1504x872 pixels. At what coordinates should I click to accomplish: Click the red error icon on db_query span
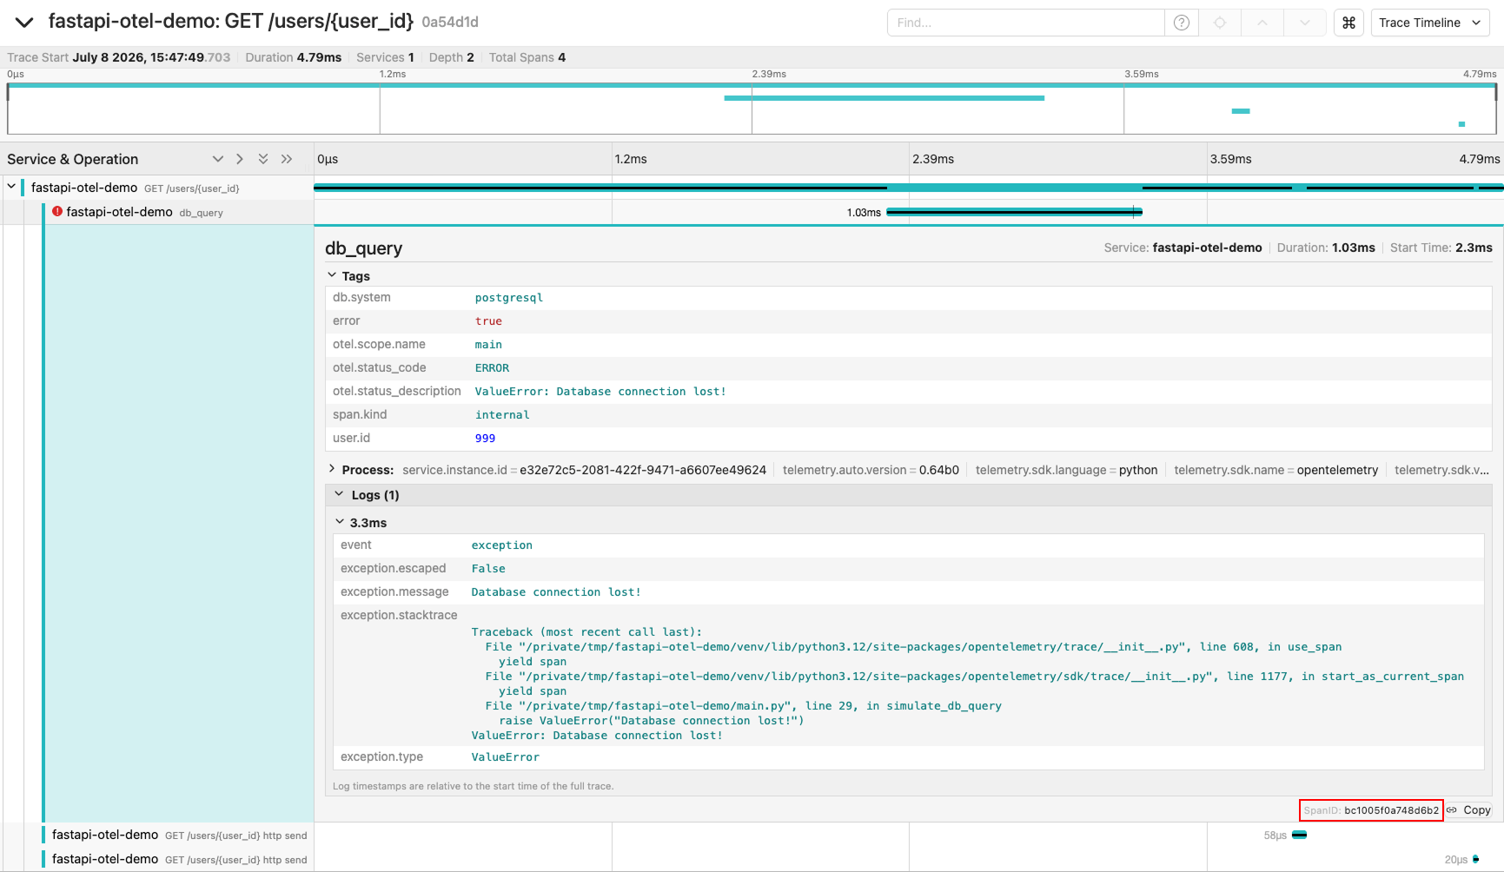[x=57, y=211]
